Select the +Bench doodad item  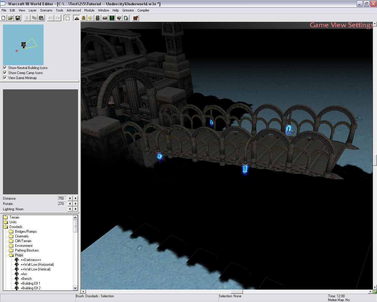tap(27, 279)
